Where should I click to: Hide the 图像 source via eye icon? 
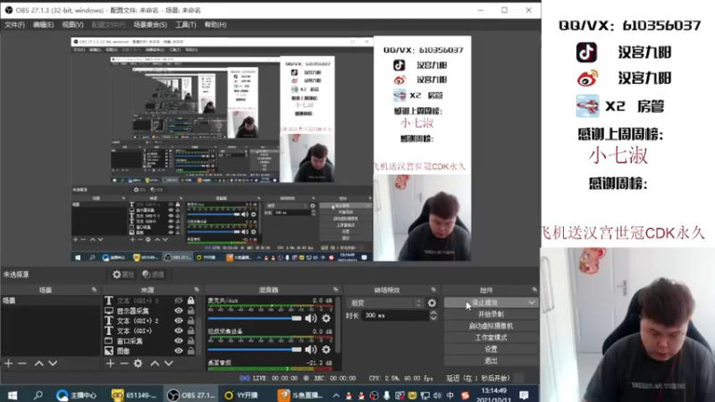click(x=179, y=351)
